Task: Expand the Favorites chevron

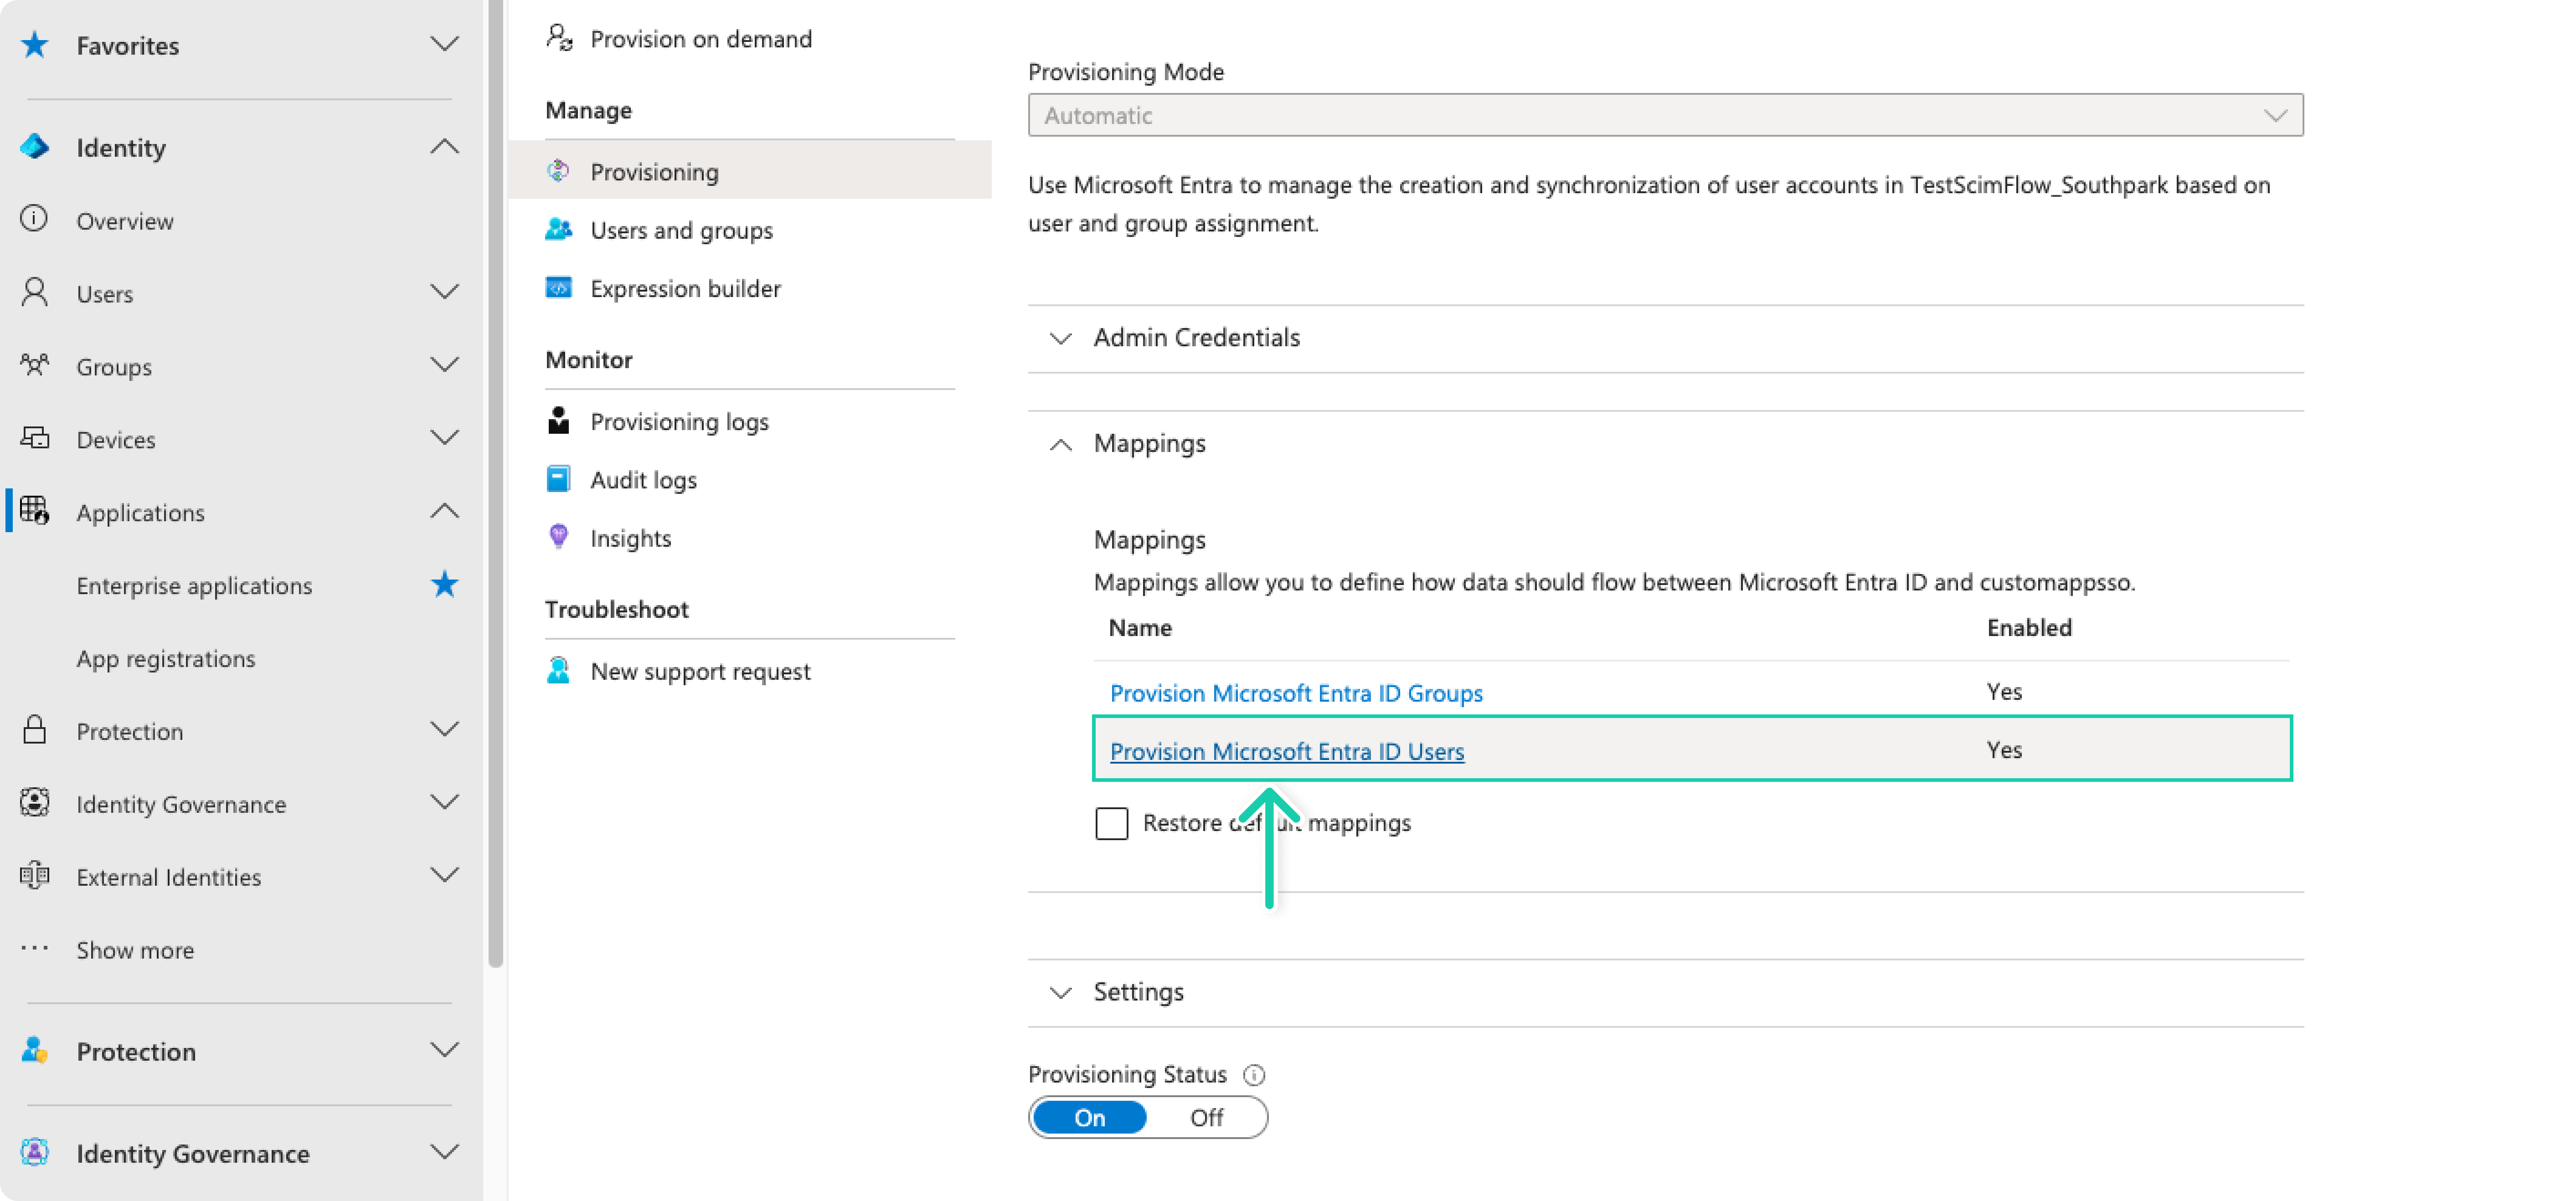Action: click(x=445, y=44)
